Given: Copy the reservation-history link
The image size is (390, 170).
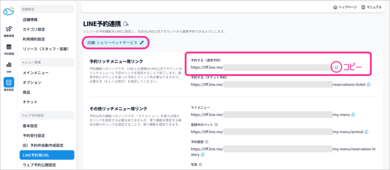Looking at the screenshot, I should [x=203, y=155].
